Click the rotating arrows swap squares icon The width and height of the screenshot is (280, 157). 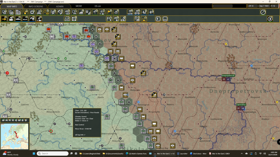click(x=60, y=12)
